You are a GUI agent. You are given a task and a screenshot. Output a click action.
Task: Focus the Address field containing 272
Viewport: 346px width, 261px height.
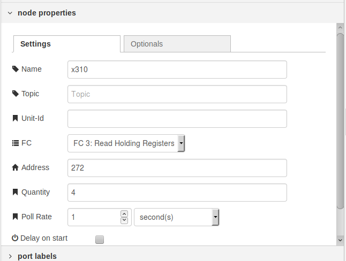[x=177, y=168]
